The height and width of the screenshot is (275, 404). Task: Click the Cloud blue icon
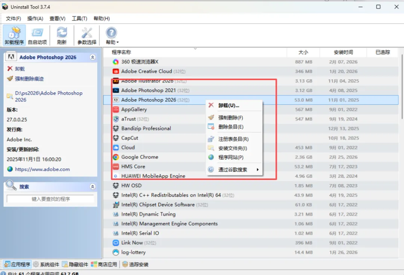(116, 147)
